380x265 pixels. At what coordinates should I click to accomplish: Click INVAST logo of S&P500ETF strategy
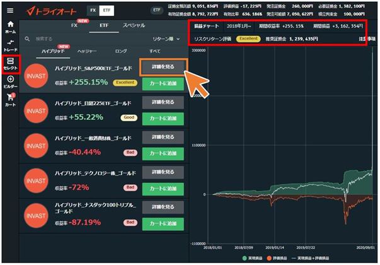coord(36,76)
